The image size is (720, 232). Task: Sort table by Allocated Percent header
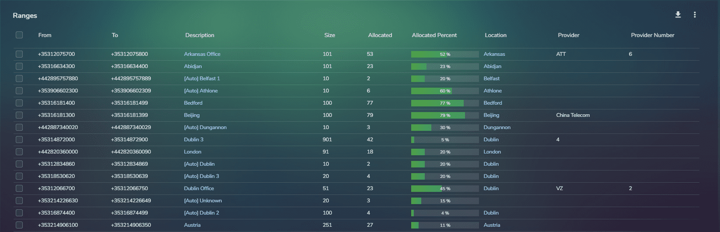[x=434, y=35]
